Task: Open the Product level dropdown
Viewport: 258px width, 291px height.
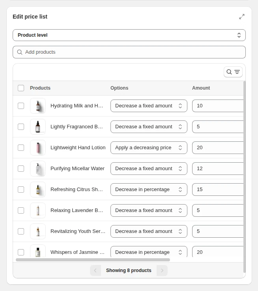Action: pos(129,35)
